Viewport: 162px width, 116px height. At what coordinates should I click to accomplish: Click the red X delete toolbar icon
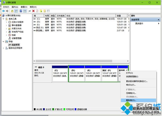33,11
